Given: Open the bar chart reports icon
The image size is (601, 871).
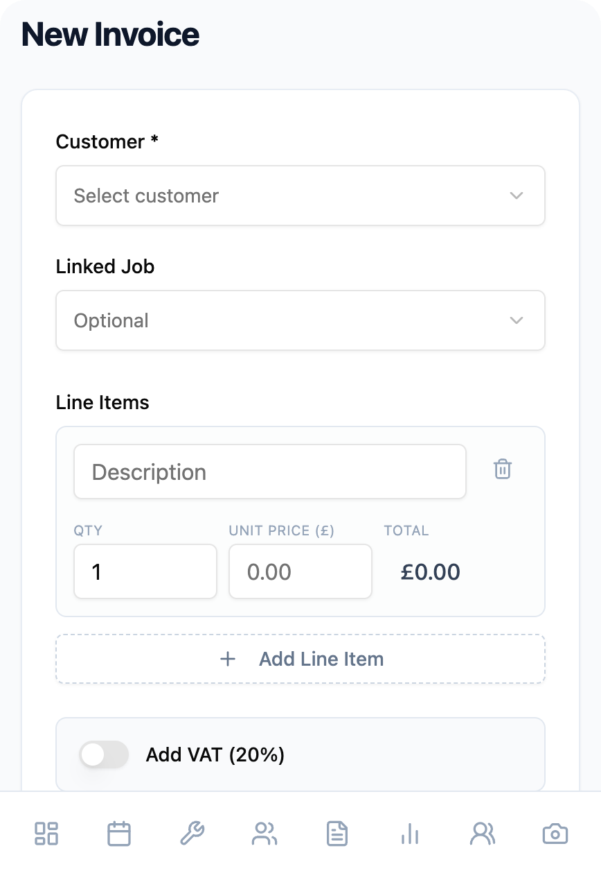Looking at the screenshot, I should coord(410,833).
